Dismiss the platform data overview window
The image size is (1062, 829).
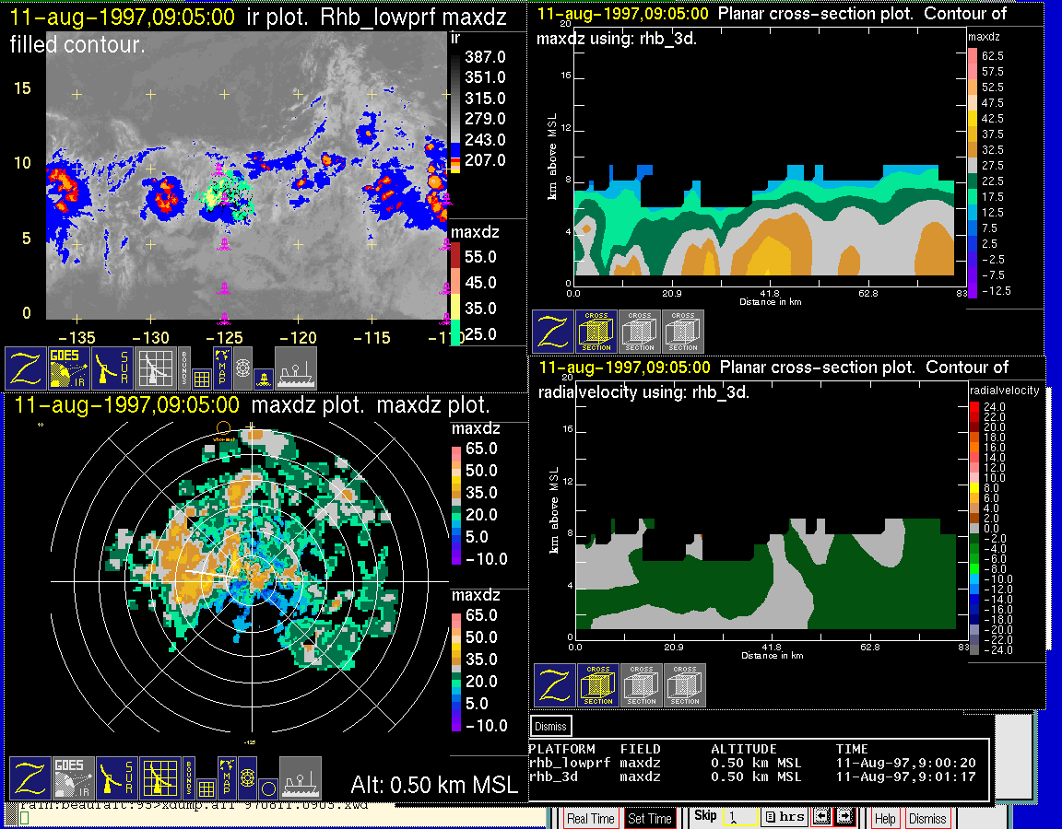pyautogui.click(x=551, y=726)
